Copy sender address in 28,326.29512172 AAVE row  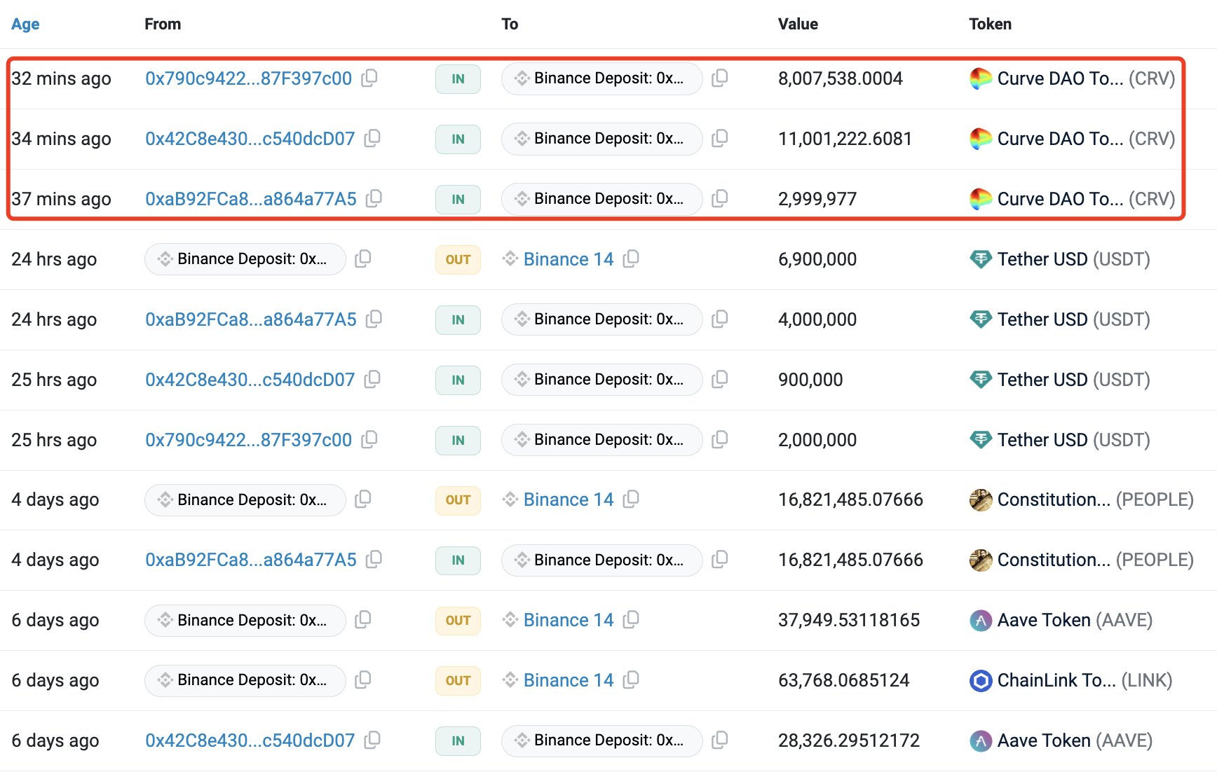click(372, 740)
